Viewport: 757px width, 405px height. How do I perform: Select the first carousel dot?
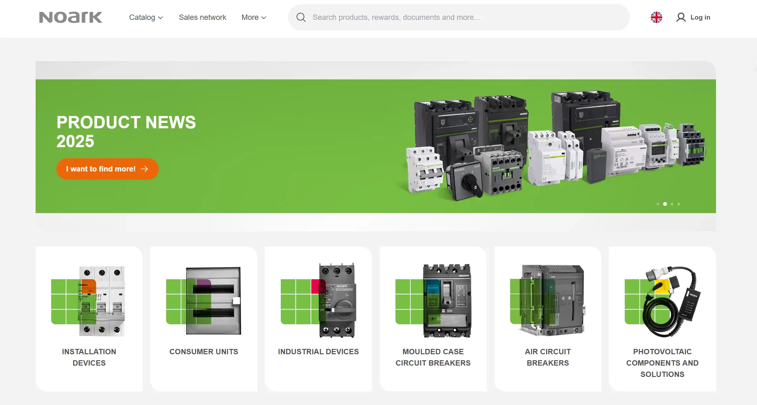click(x=658, y=204)
